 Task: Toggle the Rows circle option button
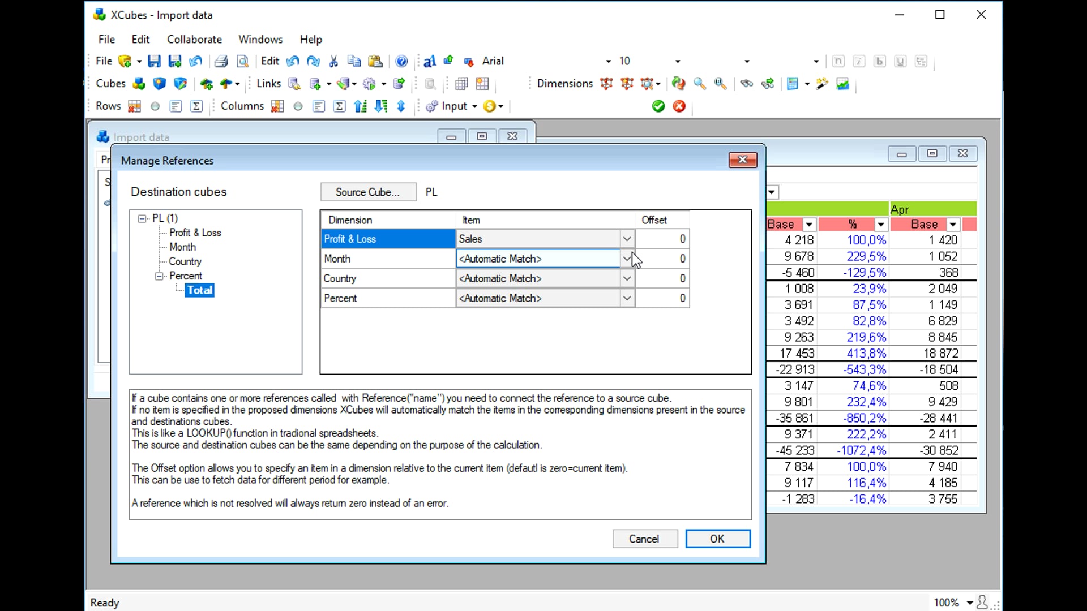point(155,106)
